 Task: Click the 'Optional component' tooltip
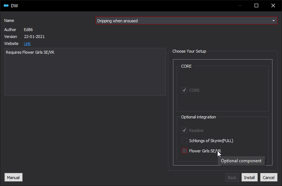[x=241, y=161]
